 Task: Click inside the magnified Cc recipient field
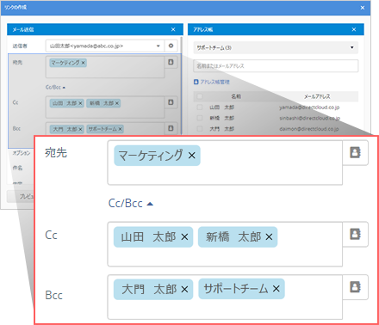[x=225, y=244]
